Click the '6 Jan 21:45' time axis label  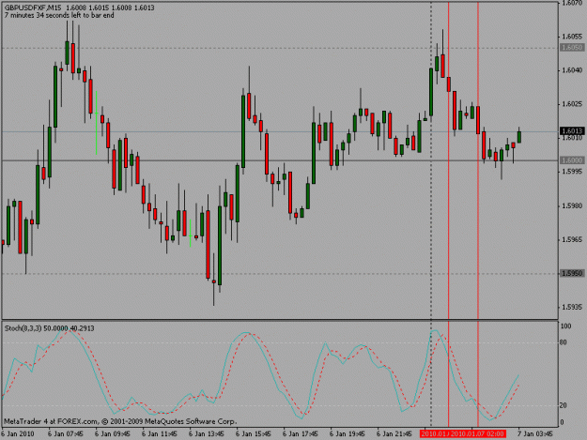click(x=394, y=433)
